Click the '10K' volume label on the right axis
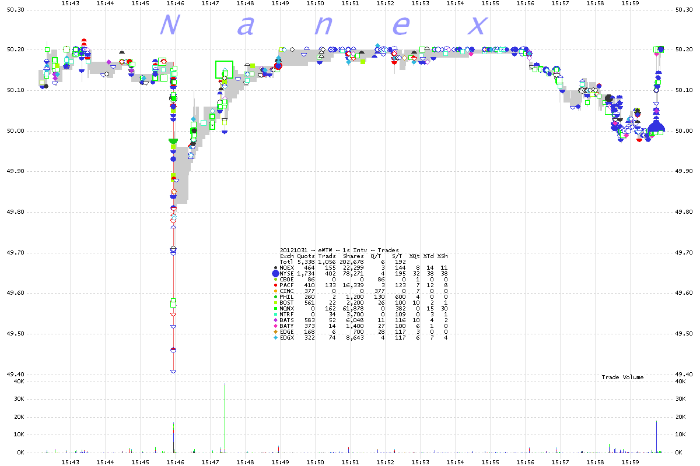Screen dimensions: 700x466 click(680, 436)
